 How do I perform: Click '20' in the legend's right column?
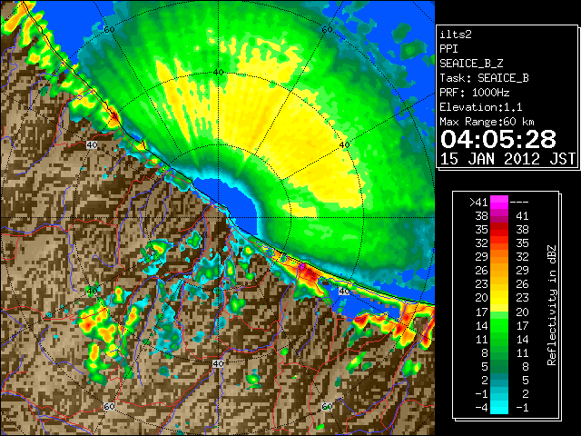pos(522,312)
